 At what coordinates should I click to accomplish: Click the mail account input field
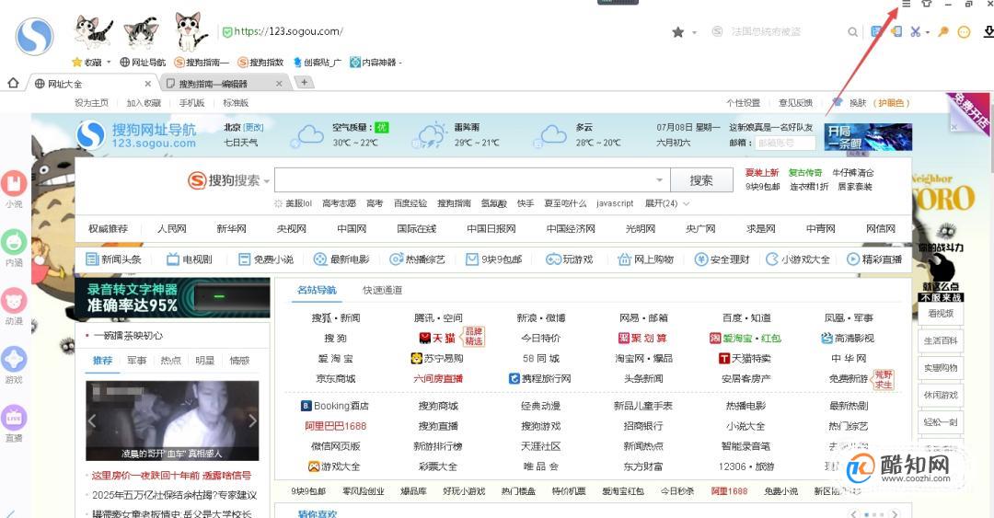pyautogui.click(x=785, y=144)
